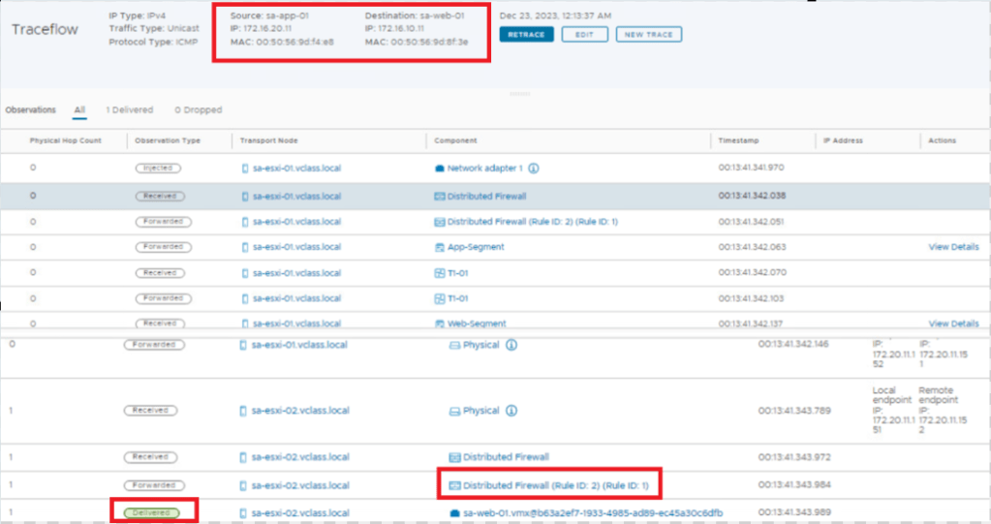Click the Network adapter 1 component icon

[439, 168]
